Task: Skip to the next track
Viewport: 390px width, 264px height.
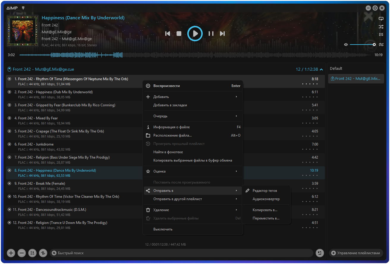Action: click(x=222, y=34)
